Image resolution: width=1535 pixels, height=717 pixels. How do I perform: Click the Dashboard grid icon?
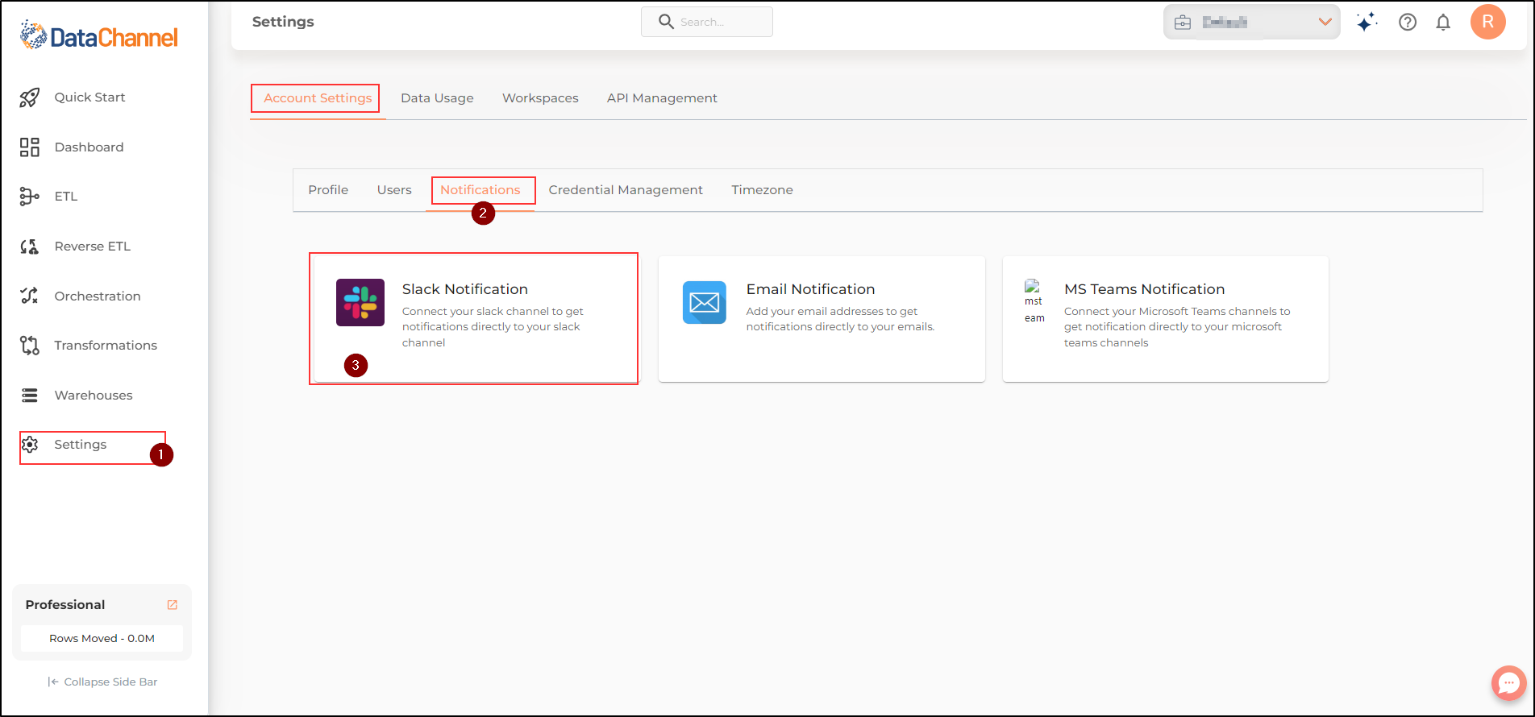[30, 147]
